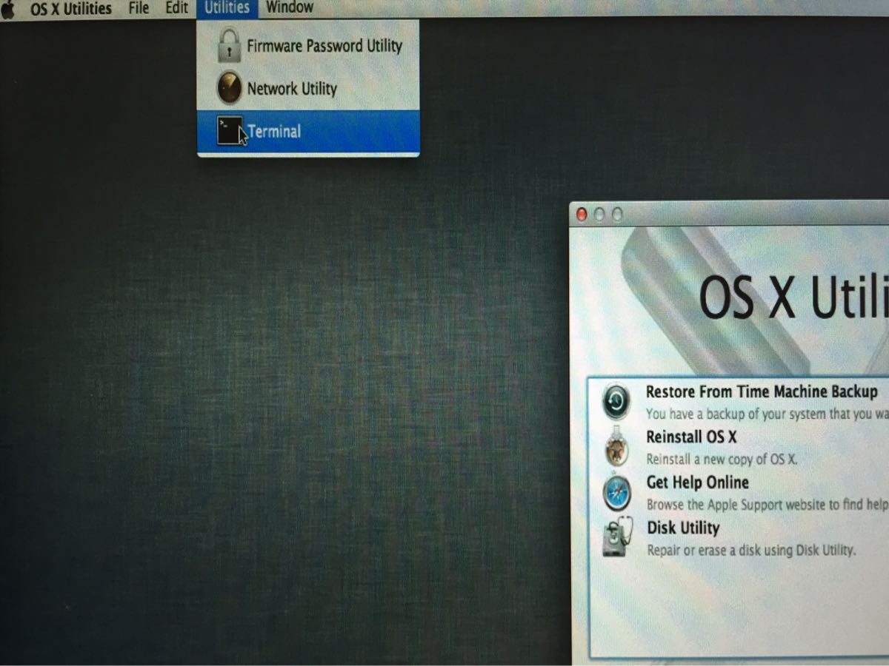Click the radar Network Utility icon
The height and width of the screenshot is (666, 889).
pos(230,88)
